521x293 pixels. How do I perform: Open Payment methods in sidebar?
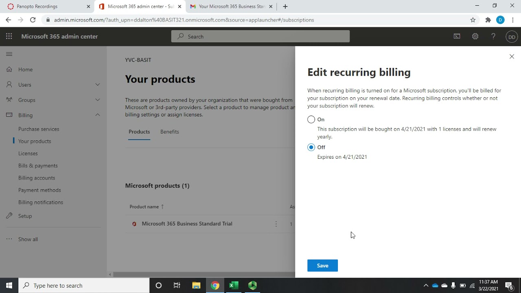click(x=39, y=190)
